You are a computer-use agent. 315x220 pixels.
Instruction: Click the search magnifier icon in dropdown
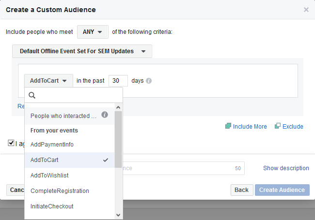coord(32,96)
